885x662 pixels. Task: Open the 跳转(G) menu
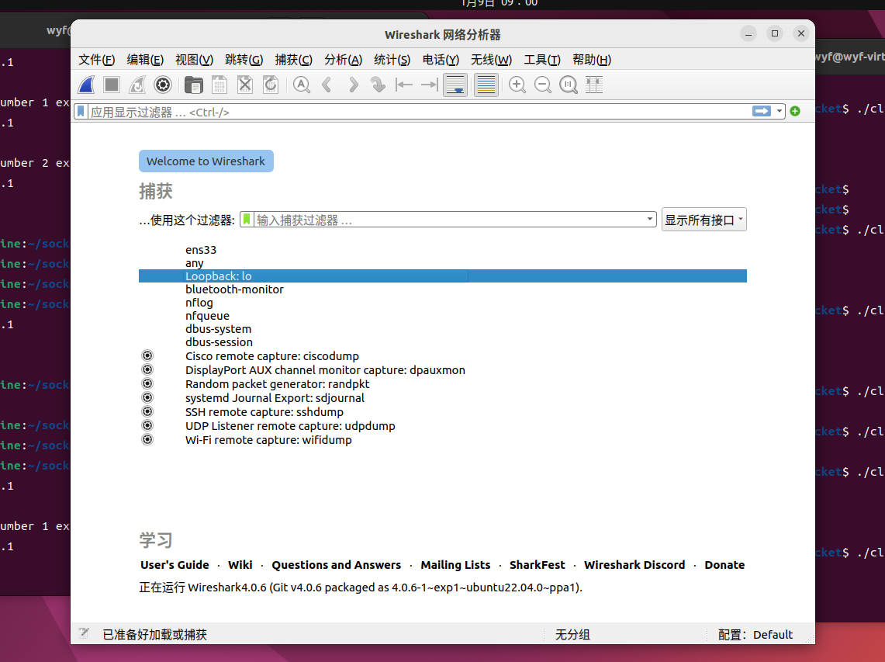(244, 60)
